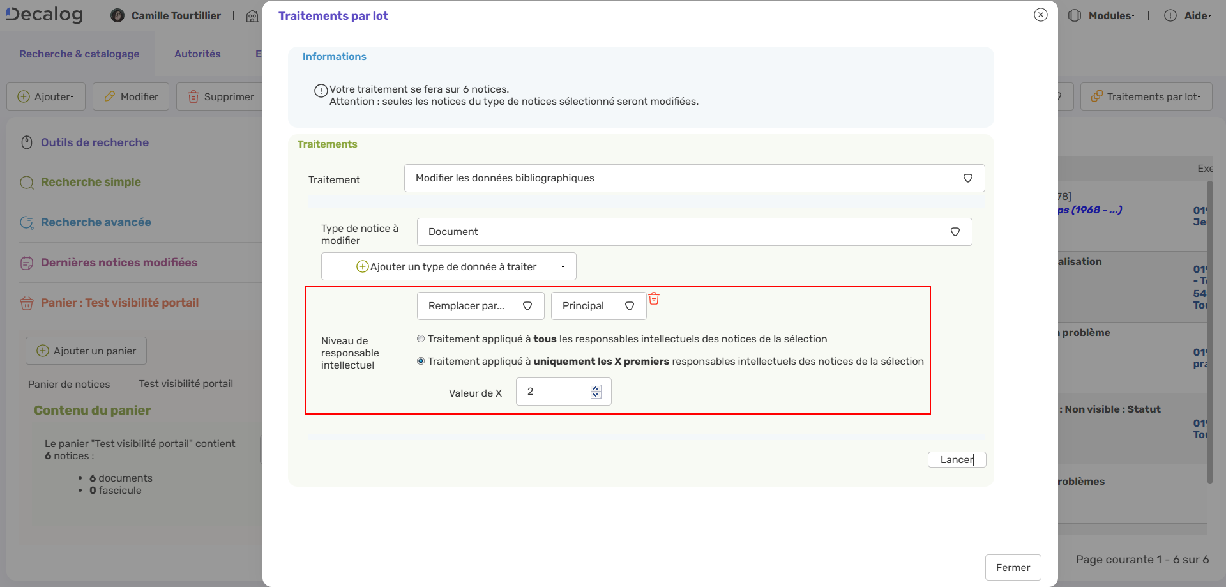Click the Dernières notices modifiées icon
1226x587 pixels.
point(26,263)
